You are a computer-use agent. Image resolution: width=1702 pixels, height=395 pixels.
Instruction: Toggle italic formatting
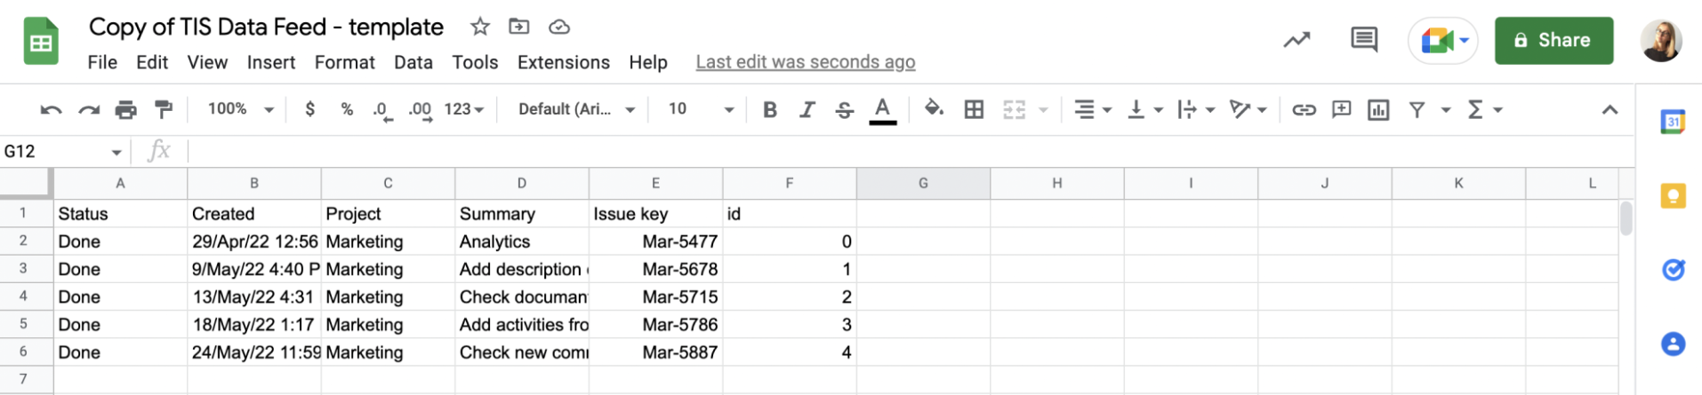click(x=807, y=110)
